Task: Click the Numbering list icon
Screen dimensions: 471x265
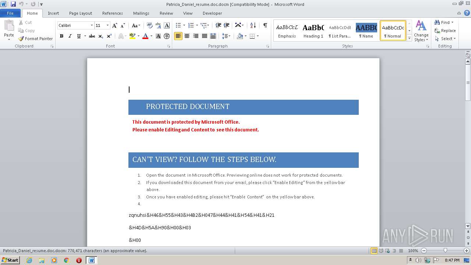Action: 191,25
